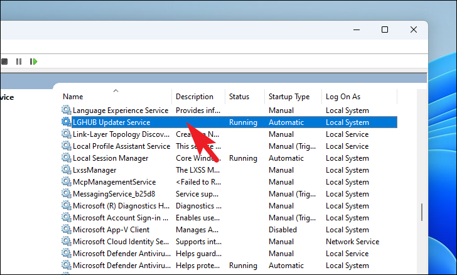Maximize the Services window
The height and width of the screenshot is (275, 457).
coord(385,30)
